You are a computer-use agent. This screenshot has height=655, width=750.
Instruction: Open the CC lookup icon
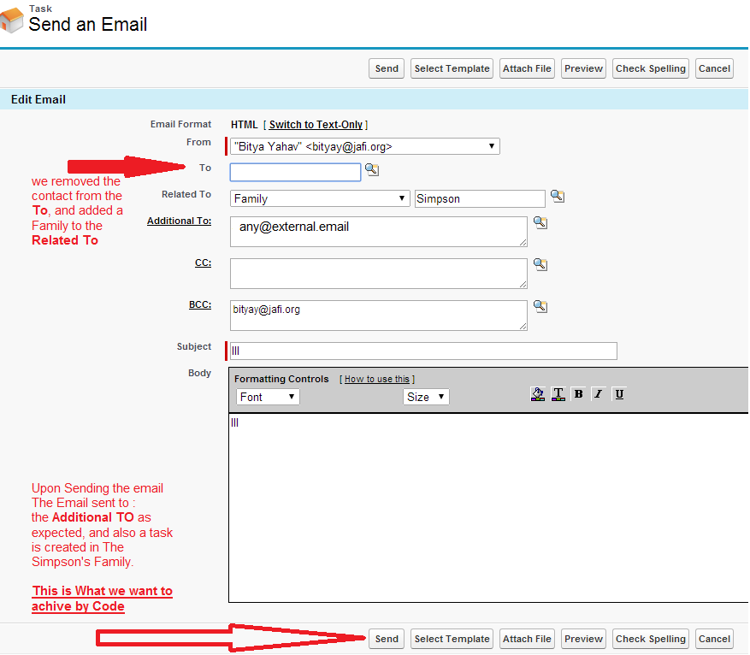(540, 264)
